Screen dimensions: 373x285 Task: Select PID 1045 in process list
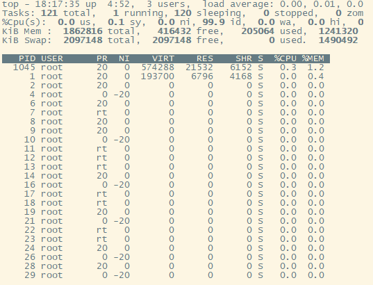(24, 67)
